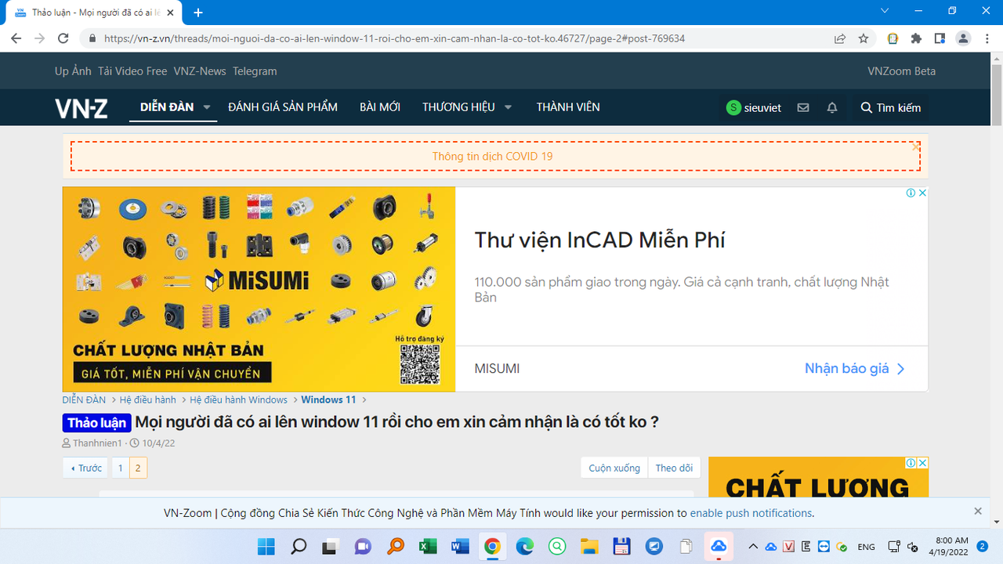
Task: Click the 10/4/22 thread date
Action: (x=158, y=443)
